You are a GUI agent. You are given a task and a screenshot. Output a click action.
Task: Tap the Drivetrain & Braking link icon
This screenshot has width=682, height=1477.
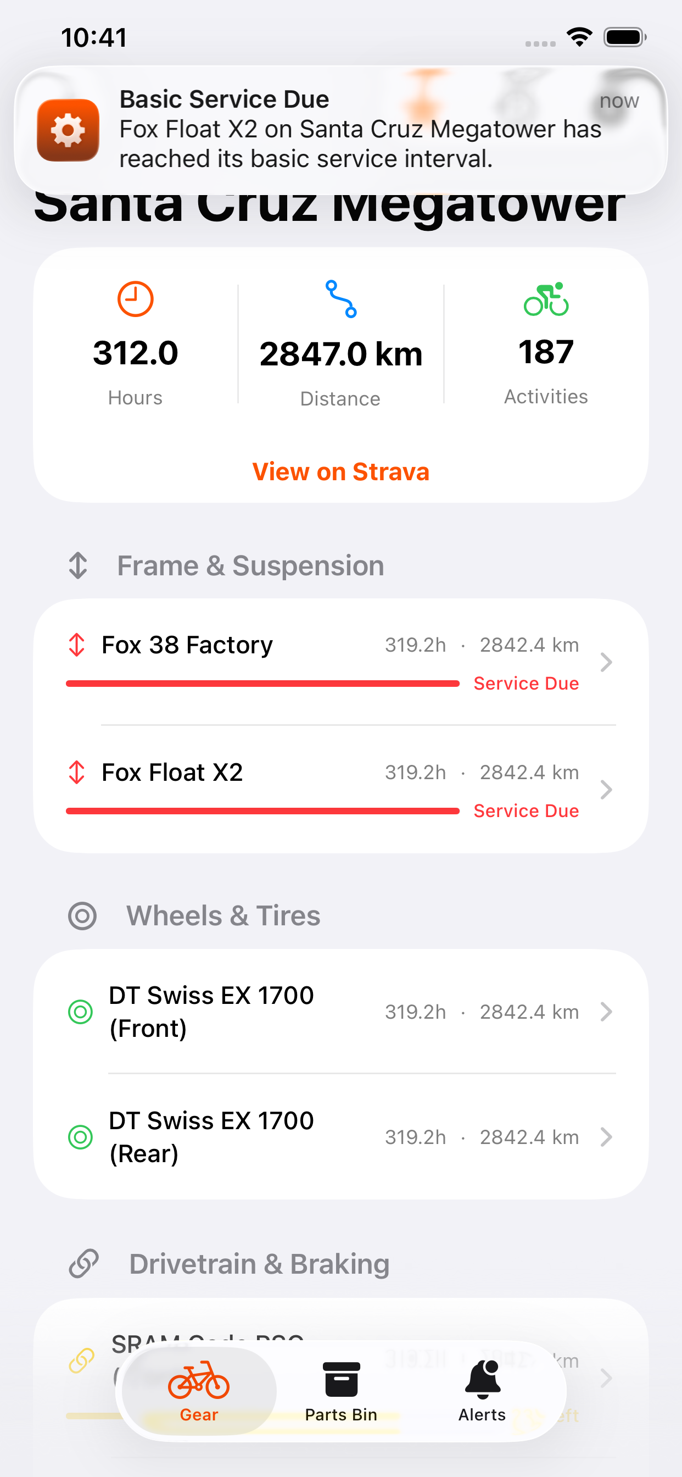(83, 1264)
